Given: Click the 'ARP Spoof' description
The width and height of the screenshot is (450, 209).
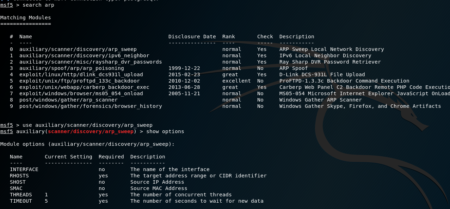Looking at the screenshot, I should click(294, 68).
